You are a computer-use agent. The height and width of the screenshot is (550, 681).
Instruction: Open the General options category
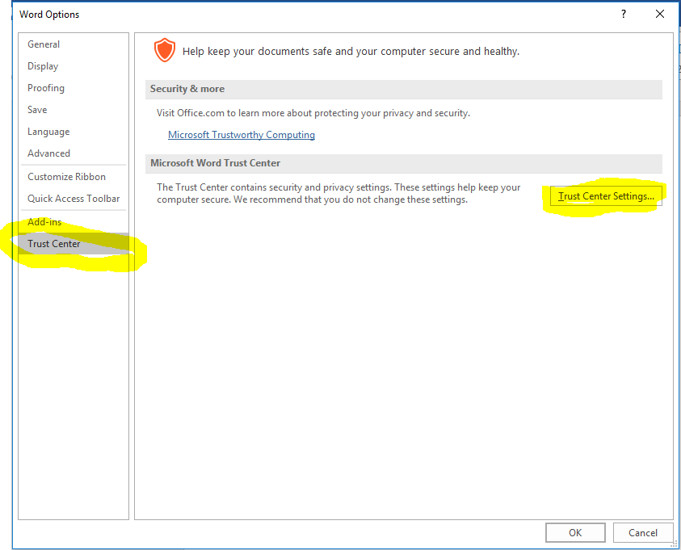pyautogui.click(x=74, y=44)
